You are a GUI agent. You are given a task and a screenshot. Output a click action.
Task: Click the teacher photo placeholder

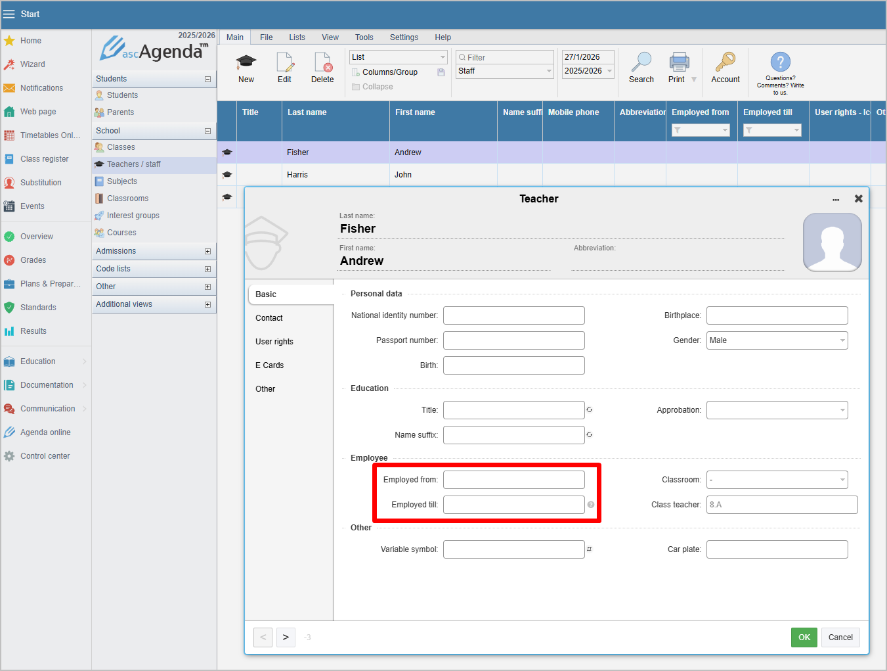tap(832, 242)
